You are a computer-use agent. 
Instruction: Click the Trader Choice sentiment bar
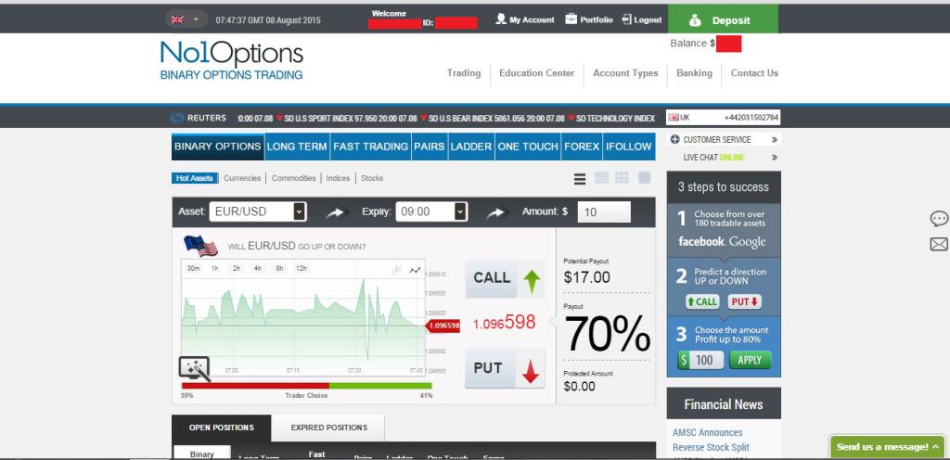[x=306, y=386]
